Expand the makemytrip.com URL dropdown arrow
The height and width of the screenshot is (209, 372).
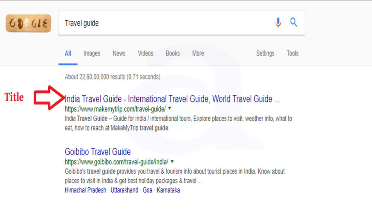170,109
